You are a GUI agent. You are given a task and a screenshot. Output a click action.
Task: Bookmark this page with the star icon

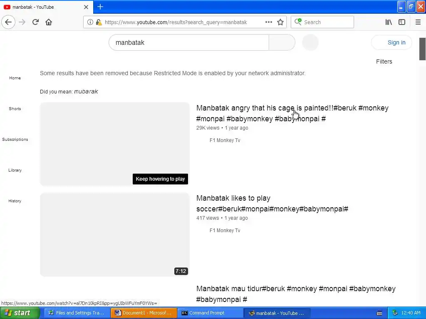tap(280, 22)
